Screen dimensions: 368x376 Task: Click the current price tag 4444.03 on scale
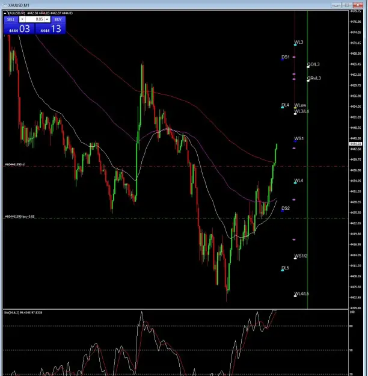[x=355, y=144]
